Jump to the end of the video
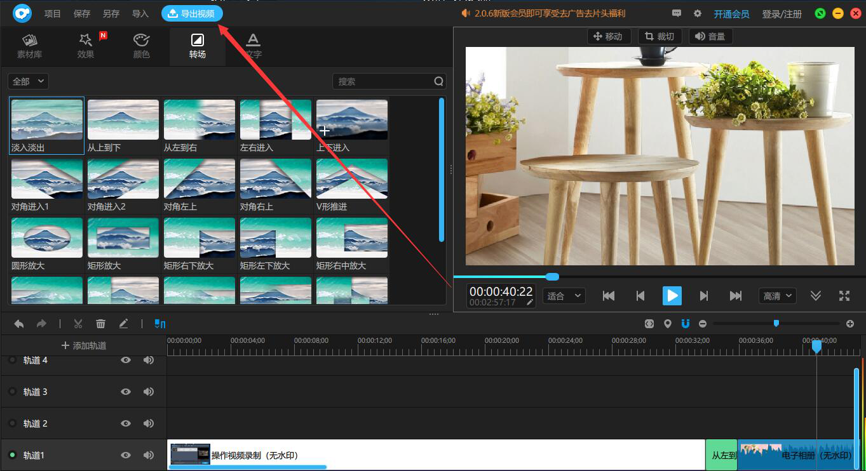866x471 pixels. [x=736, y=296]
